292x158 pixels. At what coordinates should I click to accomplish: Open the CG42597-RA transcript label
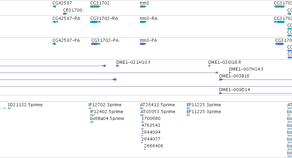click(x=66, y=19)
